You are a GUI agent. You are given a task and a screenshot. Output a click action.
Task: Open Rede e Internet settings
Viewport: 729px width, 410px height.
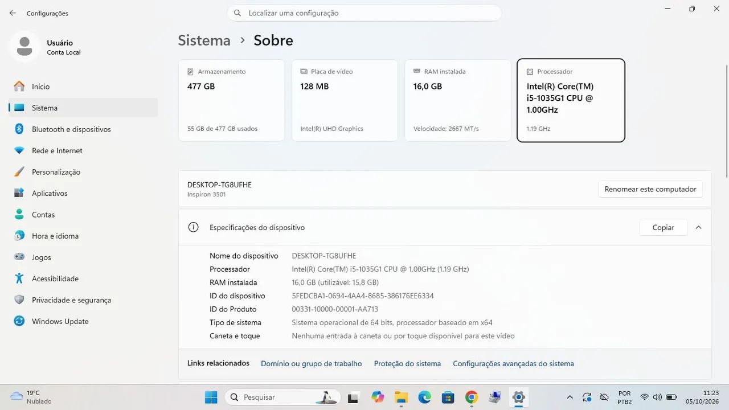[83, 150]
